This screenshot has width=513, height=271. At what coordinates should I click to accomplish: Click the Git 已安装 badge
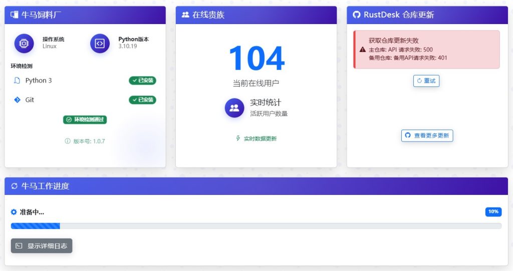click(142, 100)
